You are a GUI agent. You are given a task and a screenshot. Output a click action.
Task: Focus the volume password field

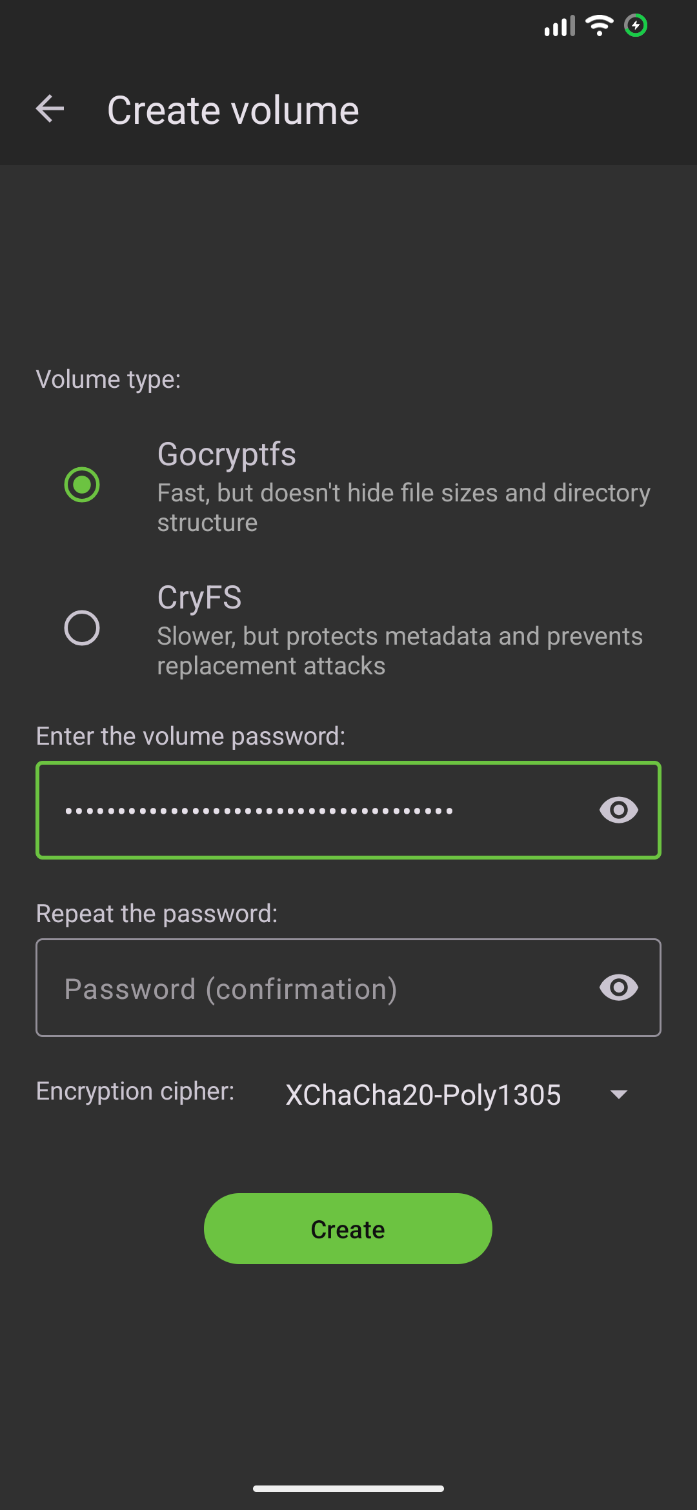pyautogui.click(x=348, y=810)
